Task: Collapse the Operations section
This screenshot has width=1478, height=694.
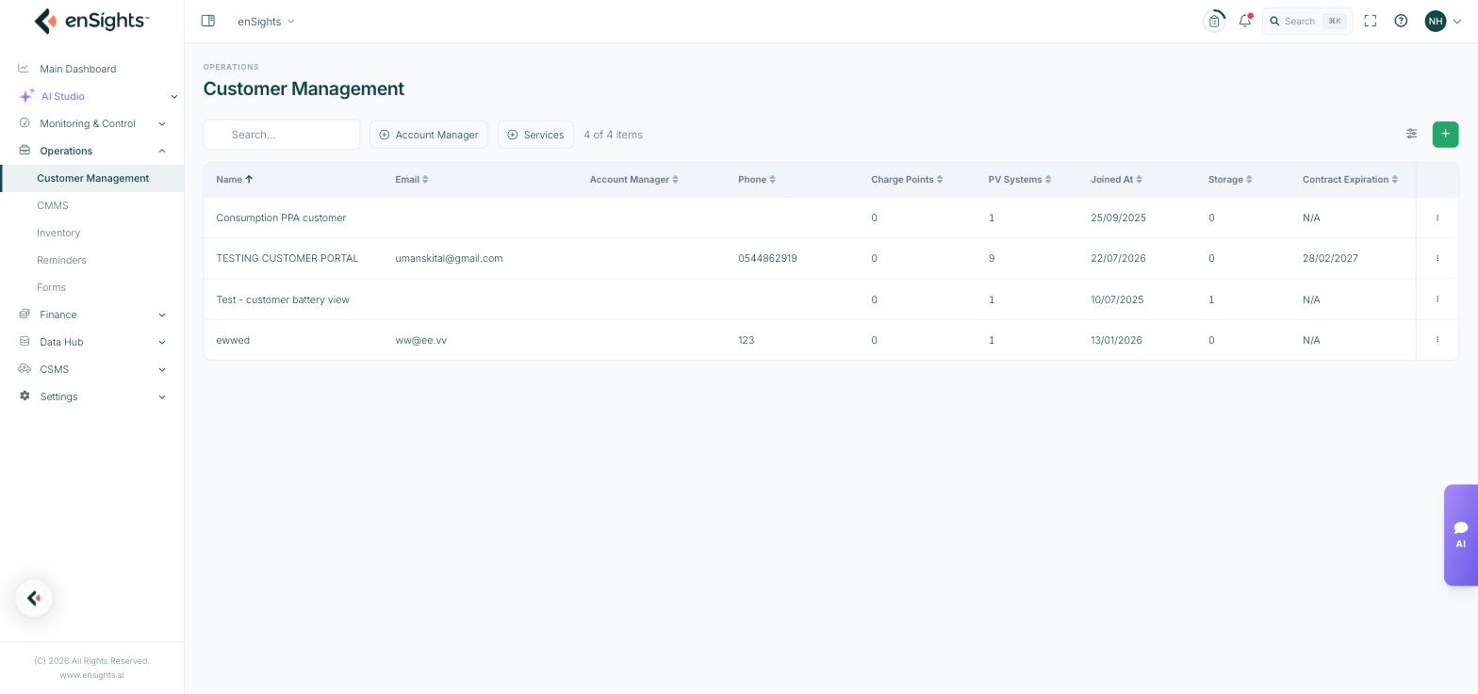Action: click(x=91, y=151)
